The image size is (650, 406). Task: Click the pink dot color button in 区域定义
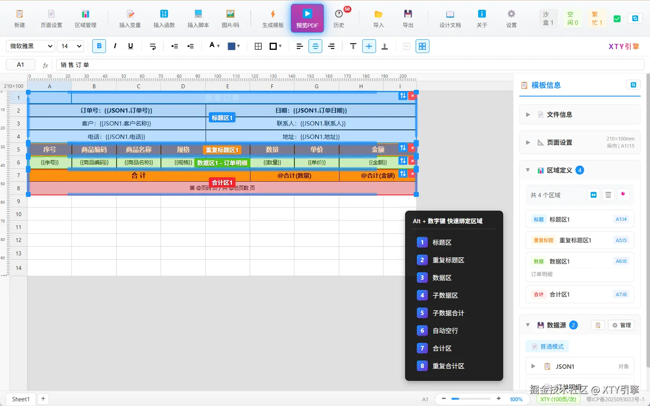[x=623, y=195]
